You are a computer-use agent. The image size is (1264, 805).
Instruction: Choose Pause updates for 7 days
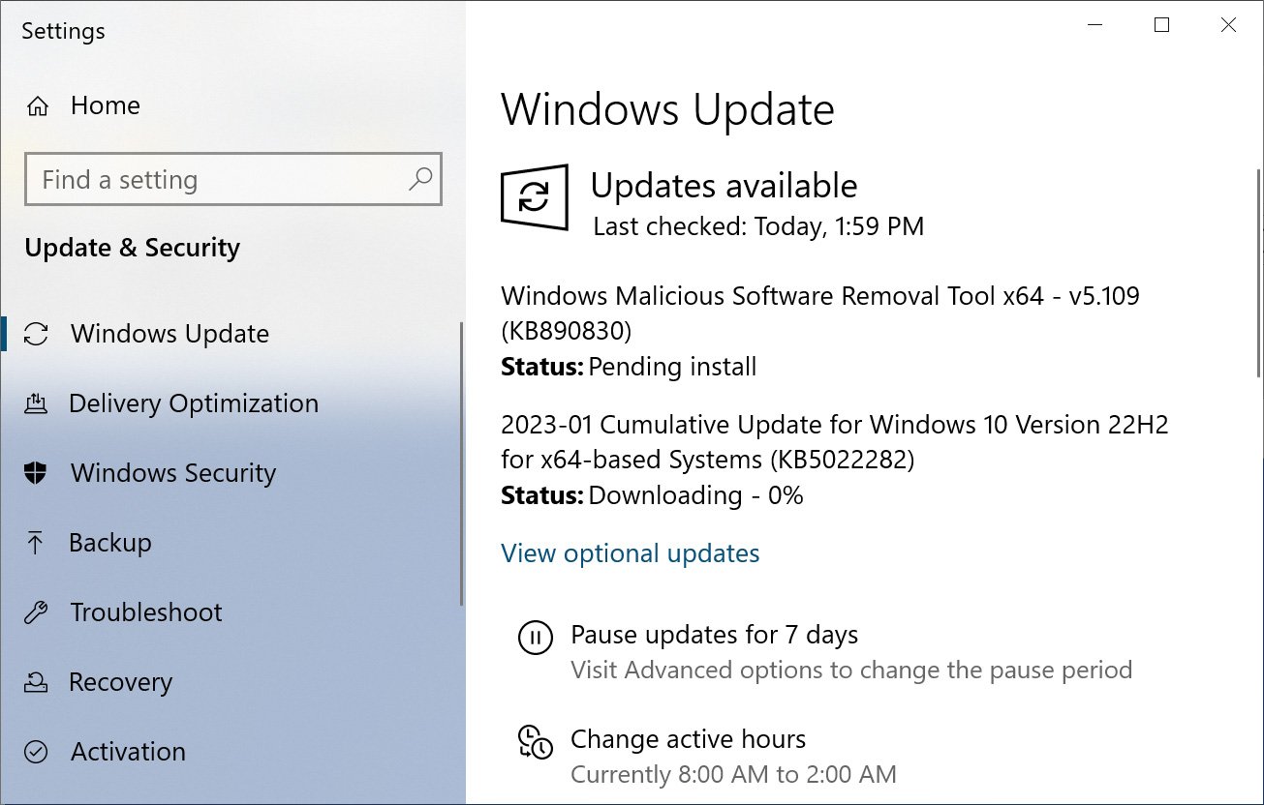(715, 635)
